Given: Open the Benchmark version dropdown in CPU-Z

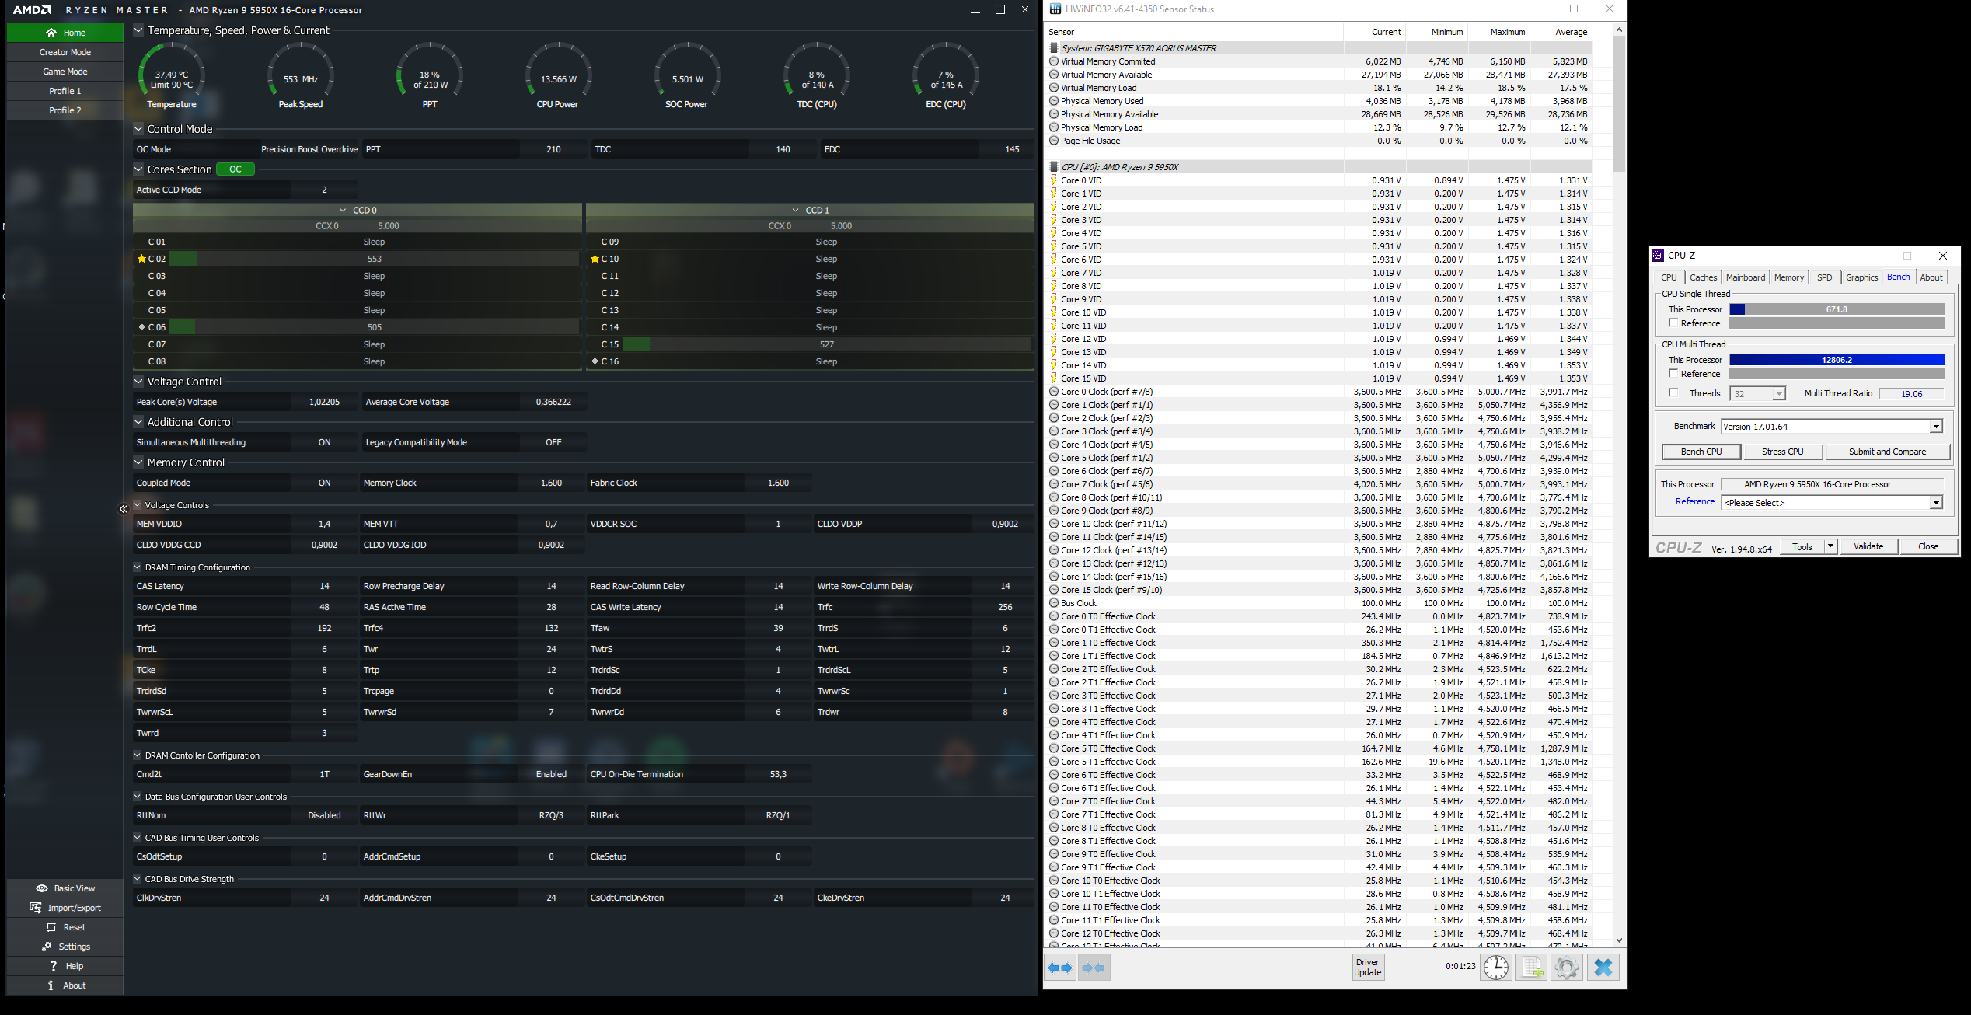Looking at the screenshot, I should 1936,427.
